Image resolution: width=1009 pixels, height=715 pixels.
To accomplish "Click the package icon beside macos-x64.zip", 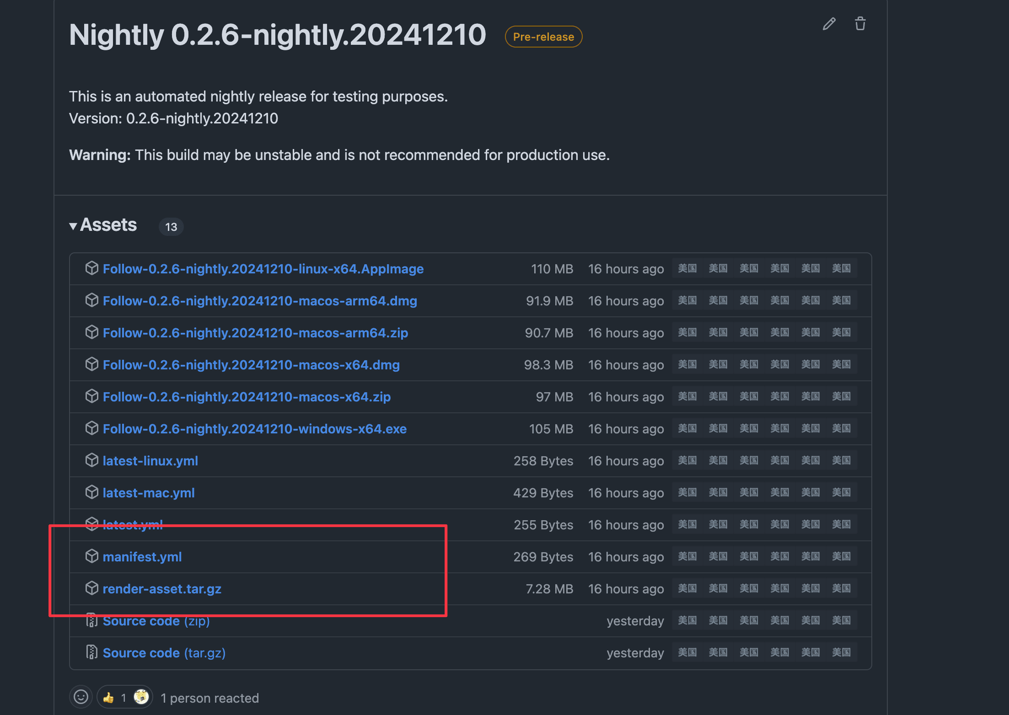I will 92,396.
